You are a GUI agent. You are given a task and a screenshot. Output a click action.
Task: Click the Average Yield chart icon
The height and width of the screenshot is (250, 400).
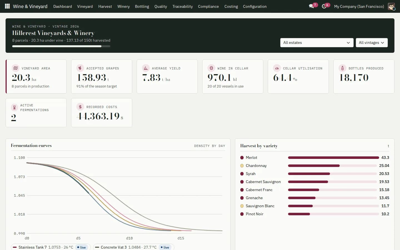pos(146,68)
